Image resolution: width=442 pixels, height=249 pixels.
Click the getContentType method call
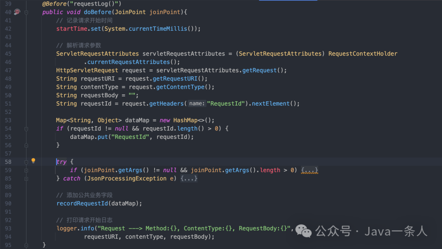(180, 87)
